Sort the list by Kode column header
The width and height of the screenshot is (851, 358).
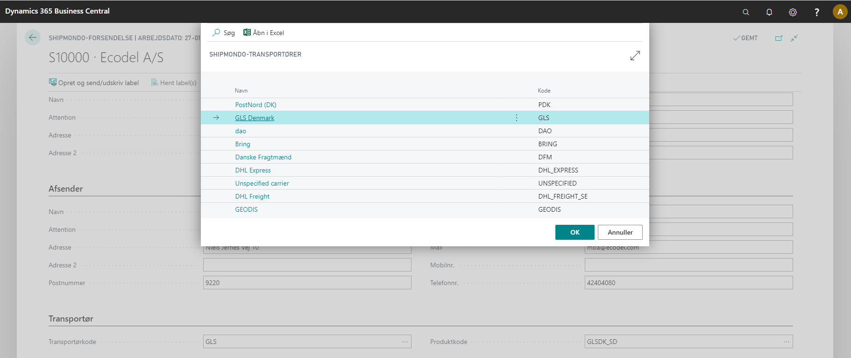[544, 91]
